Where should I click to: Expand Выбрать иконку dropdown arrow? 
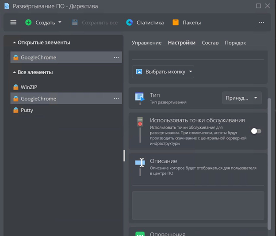191,71
